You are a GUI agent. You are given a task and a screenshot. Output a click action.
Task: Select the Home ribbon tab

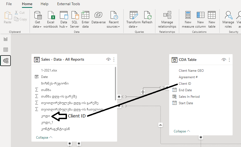27,4
